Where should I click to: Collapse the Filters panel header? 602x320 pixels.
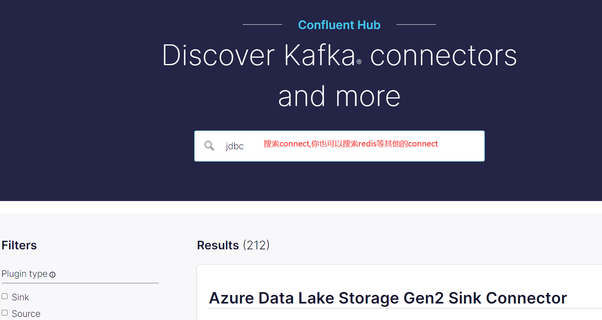click(19, 245)
